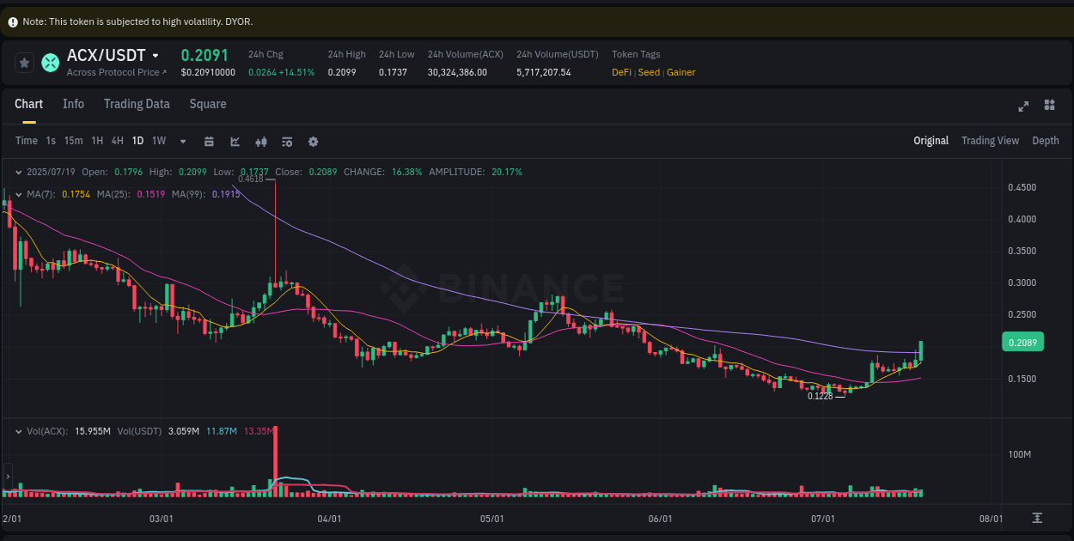The height and width of the screenshot is (541, 1074).
Task: Open the indicator list settings icon
Action: 286,141
